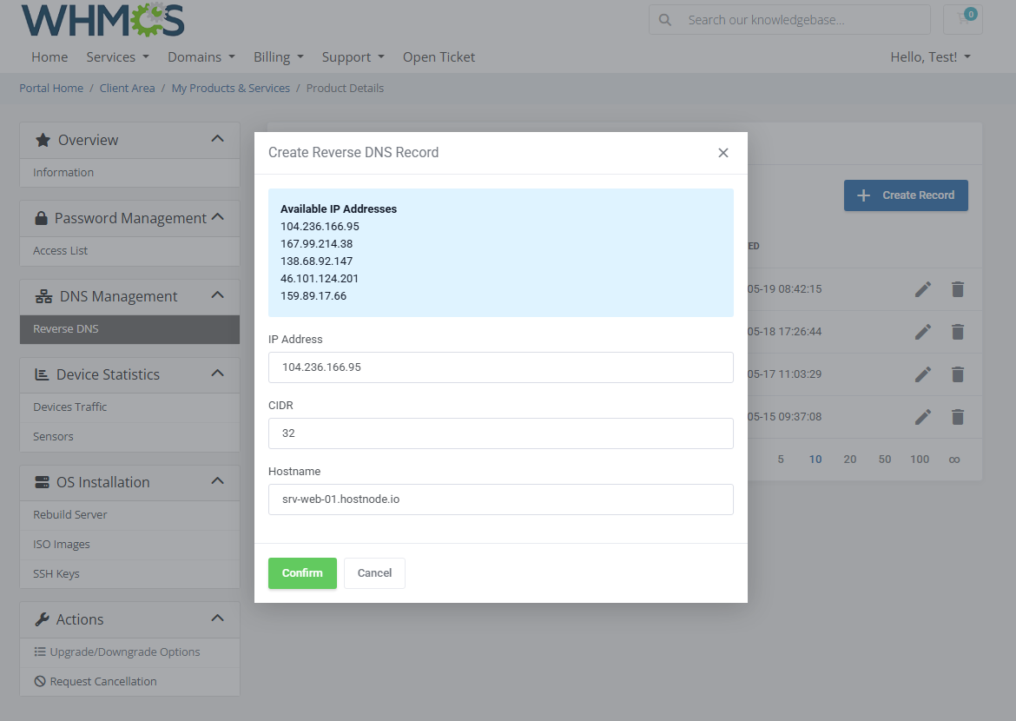Show unlimited entries with infinity option
1016x721 pixels.
pos(954,460)
